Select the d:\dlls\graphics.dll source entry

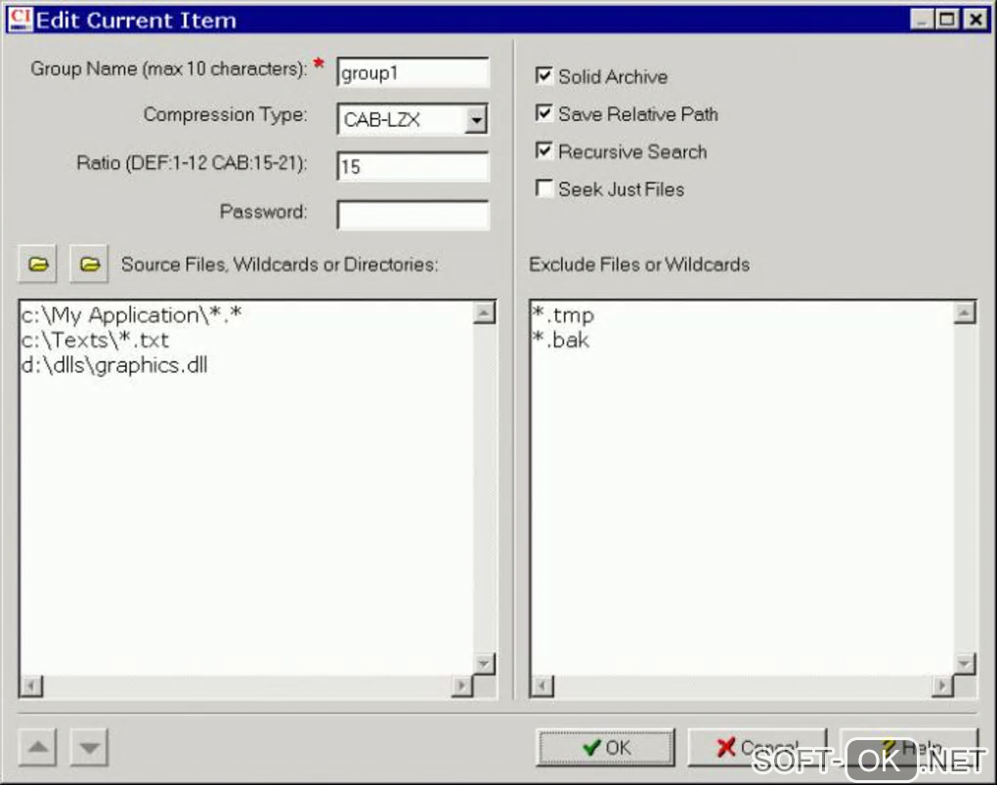pyautogui.click(x=114, y=365)
